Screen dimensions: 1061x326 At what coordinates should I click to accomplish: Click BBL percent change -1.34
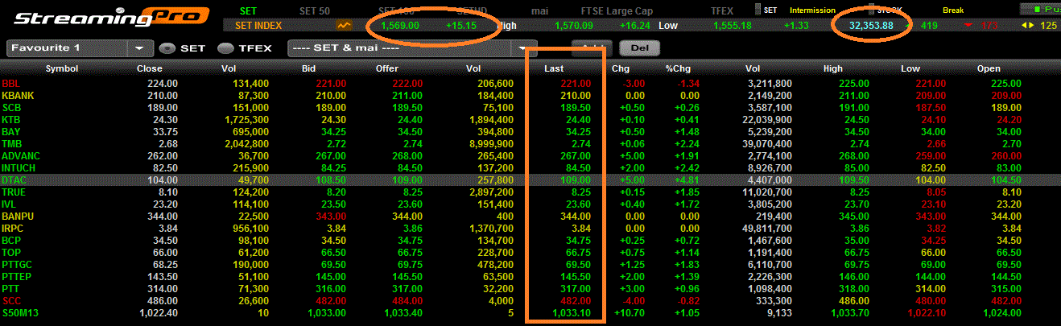(x=687, y=84)
